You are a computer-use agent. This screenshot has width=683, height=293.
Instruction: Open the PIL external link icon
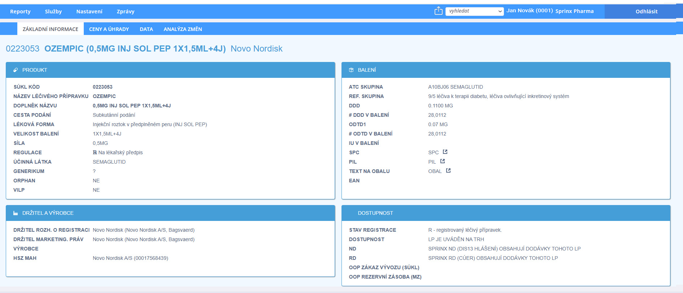point(443,161)
